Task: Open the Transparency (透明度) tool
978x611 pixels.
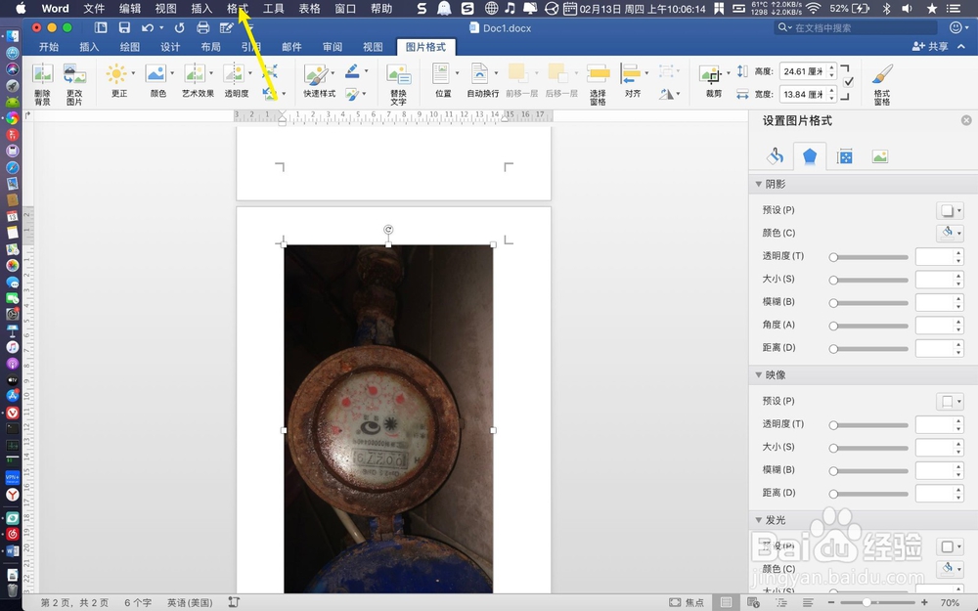Action: (234, 74)
